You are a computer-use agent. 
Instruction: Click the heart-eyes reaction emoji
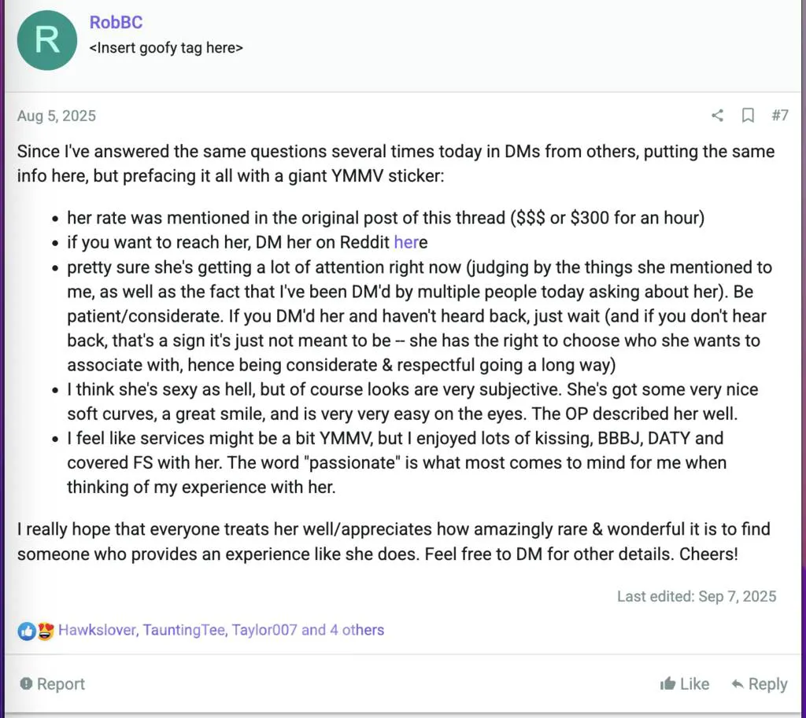(45, 631)
